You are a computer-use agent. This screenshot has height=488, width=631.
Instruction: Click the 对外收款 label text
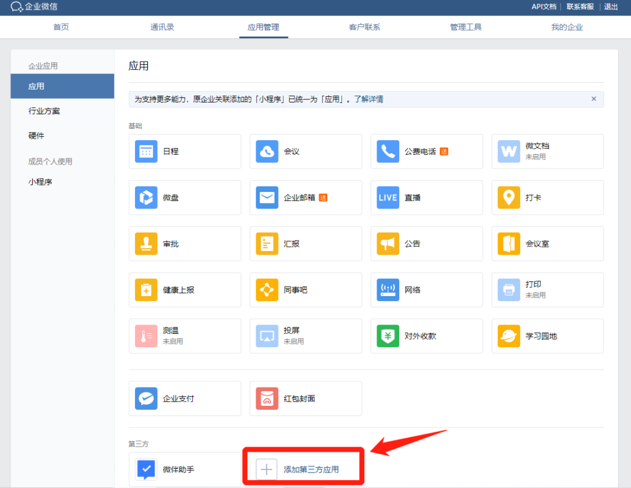(420, 336)
